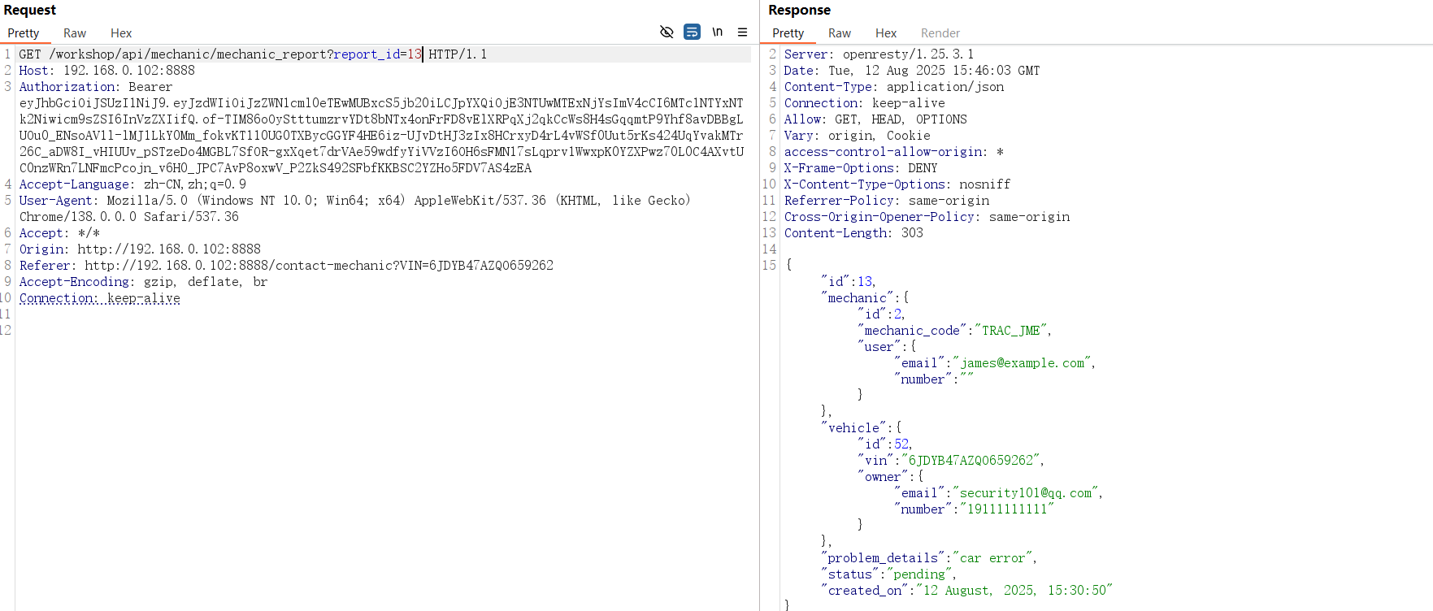
Task: Click the X-Frame-Options: DENY header
Action: click(861, 168)
